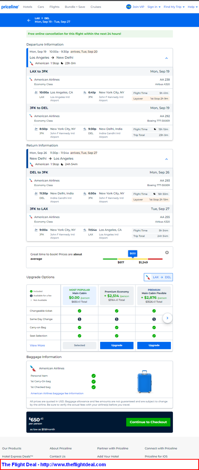The height and width of the screenshot is (470, 199).
Task: Go back using the header arrow
Action: click(x=29, y=20)
